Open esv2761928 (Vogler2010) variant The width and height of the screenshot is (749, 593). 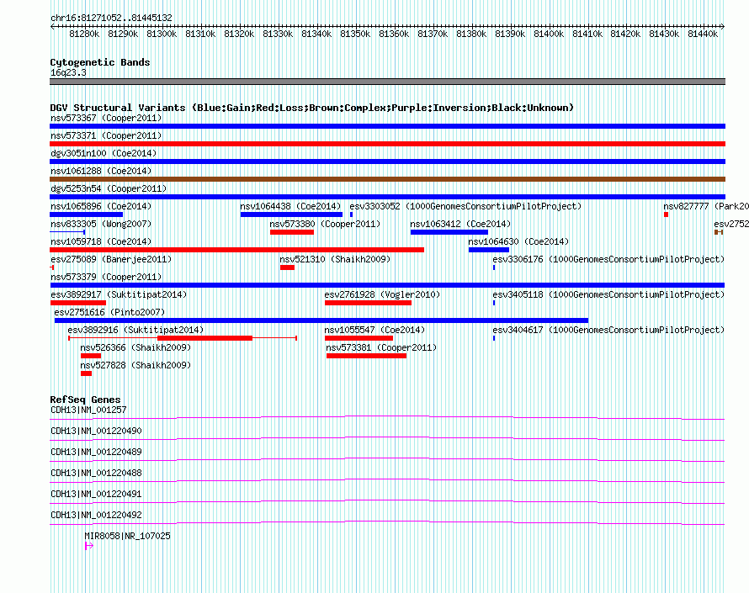coord(382,294)
